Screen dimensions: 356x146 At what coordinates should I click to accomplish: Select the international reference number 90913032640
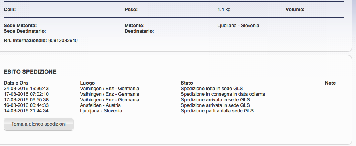pyautogui.click(x=63, y=41)
